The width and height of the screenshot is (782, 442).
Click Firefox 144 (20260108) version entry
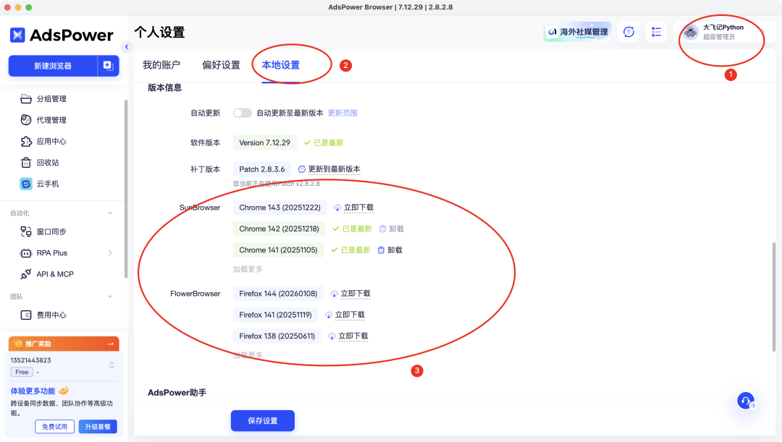(278, 294)
